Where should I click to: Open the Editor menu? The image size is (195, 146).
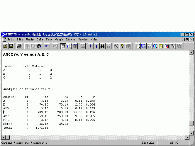tap(71, 40)
